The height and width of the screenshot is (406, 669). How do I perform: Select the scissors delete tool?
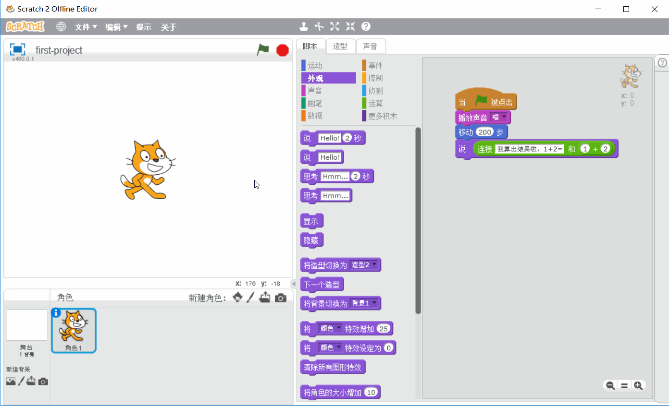coord(319,27)
